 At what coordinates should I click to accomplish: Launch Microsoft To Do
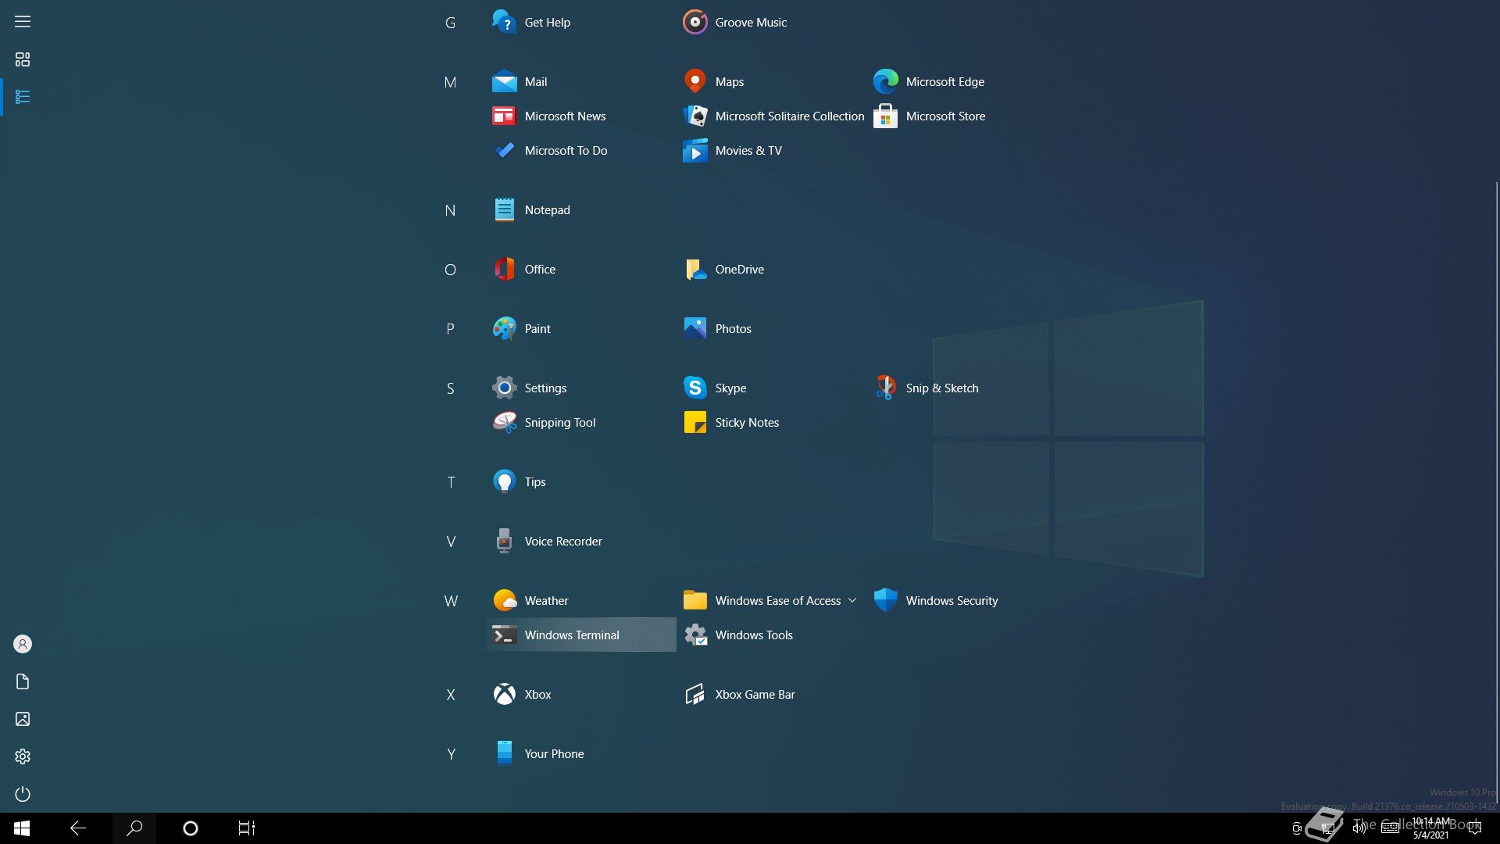(x=580, y=150)
